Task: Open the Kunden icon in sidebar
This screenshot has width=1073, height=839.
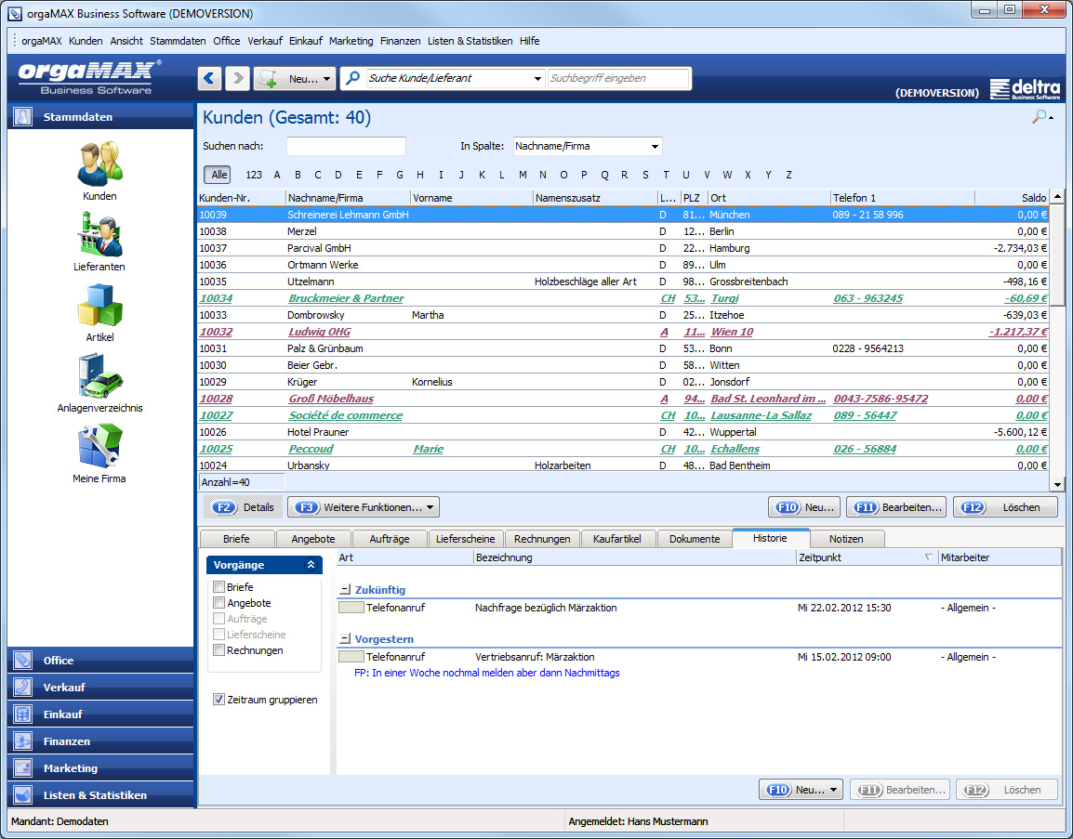Action: coord(99,164)
